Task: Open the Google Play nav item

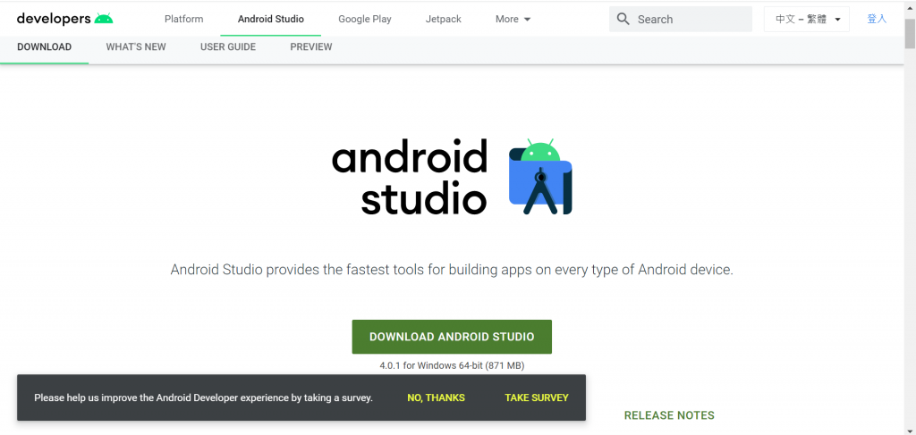Action: point(365,19)
